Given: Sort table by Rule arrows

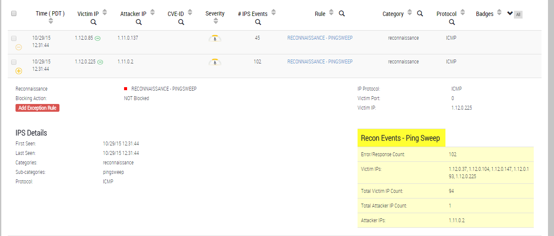Looking at the screenshot, I should click(331, 13).
